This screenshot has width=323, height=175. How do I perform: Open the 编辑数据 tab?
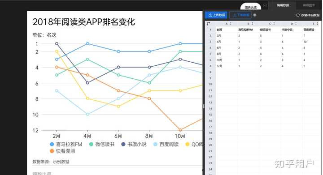point(283,5)
